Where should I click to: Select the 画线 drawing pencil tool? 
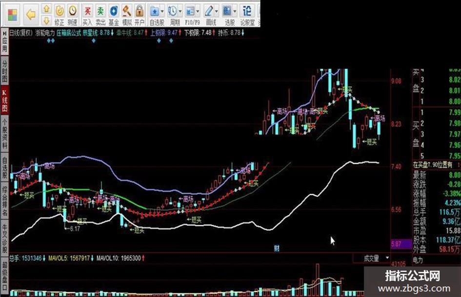pyautogui.click(x=209, y=12)
